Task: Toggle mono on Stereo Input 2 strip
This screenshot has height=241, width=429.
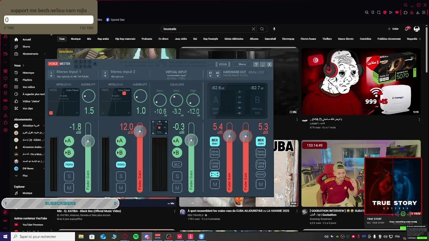Action: click(x=121, y=164)
